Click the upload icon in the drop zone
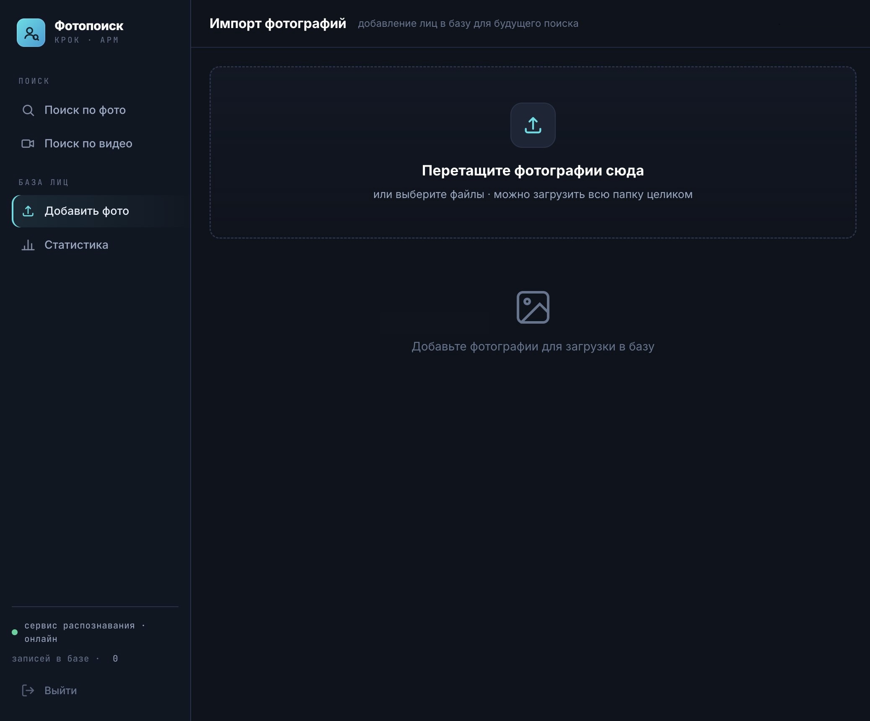The height and width of the screenshot is (721, 870). point(533,125)
